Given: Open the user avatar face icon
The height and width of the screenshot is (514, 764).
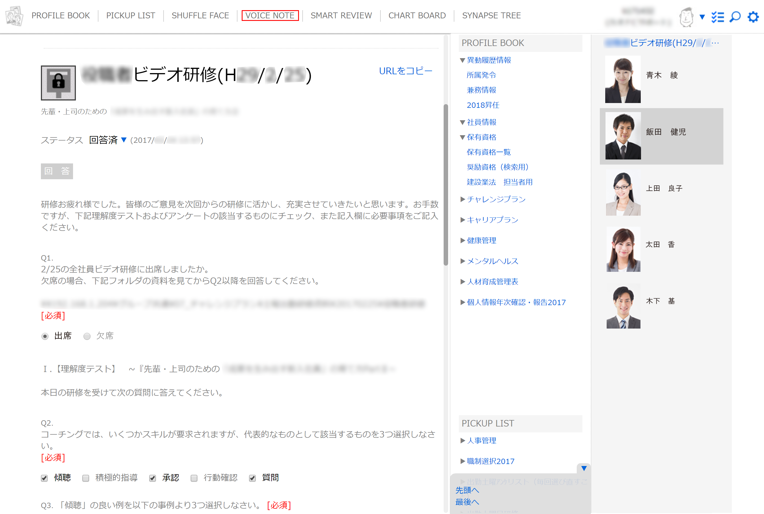Looking at the screenshot, I should click(x=686, y=17).
